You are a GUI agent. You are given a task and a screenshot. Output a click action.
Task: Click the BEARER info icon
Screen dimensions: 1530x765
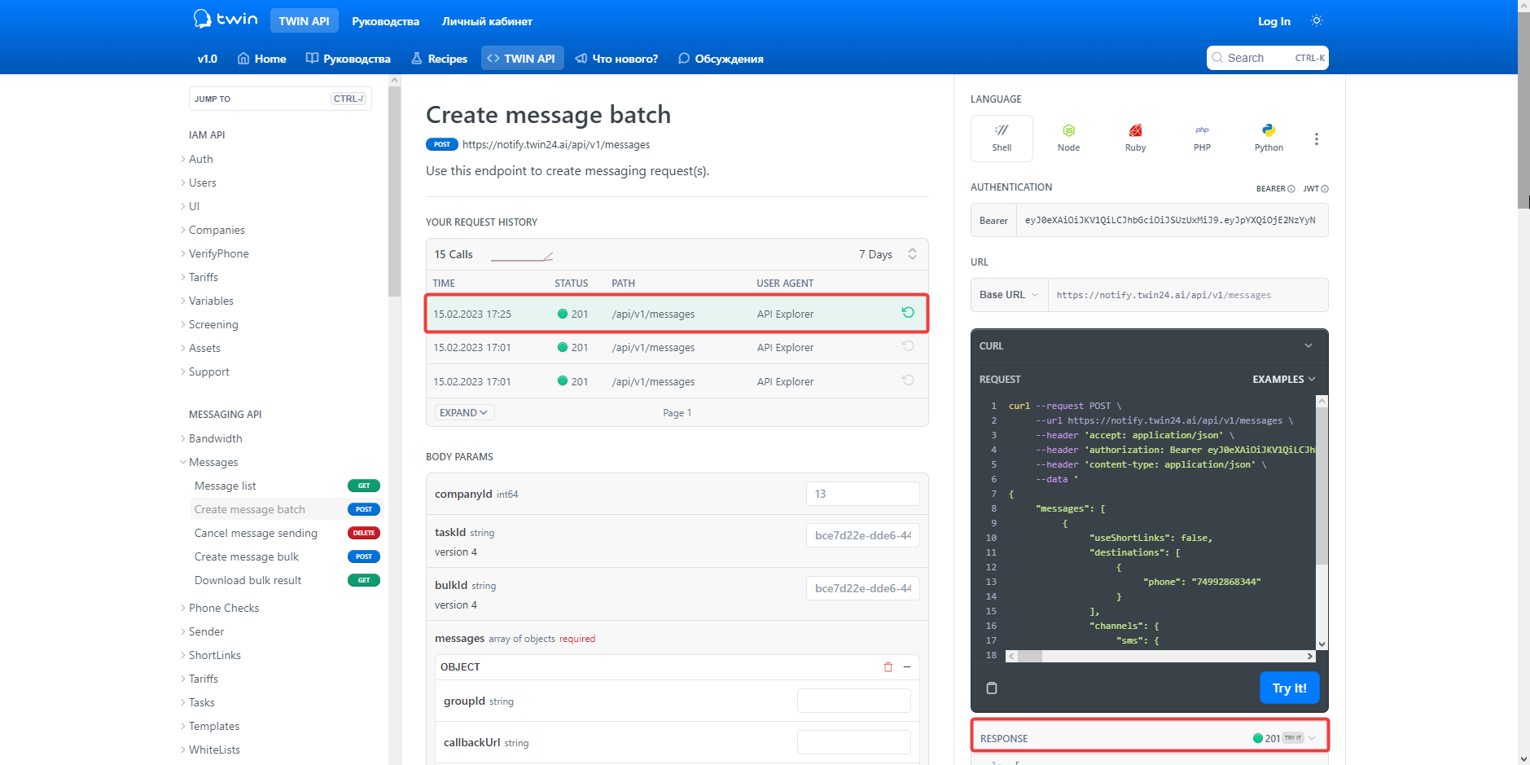click(1291, 189)
